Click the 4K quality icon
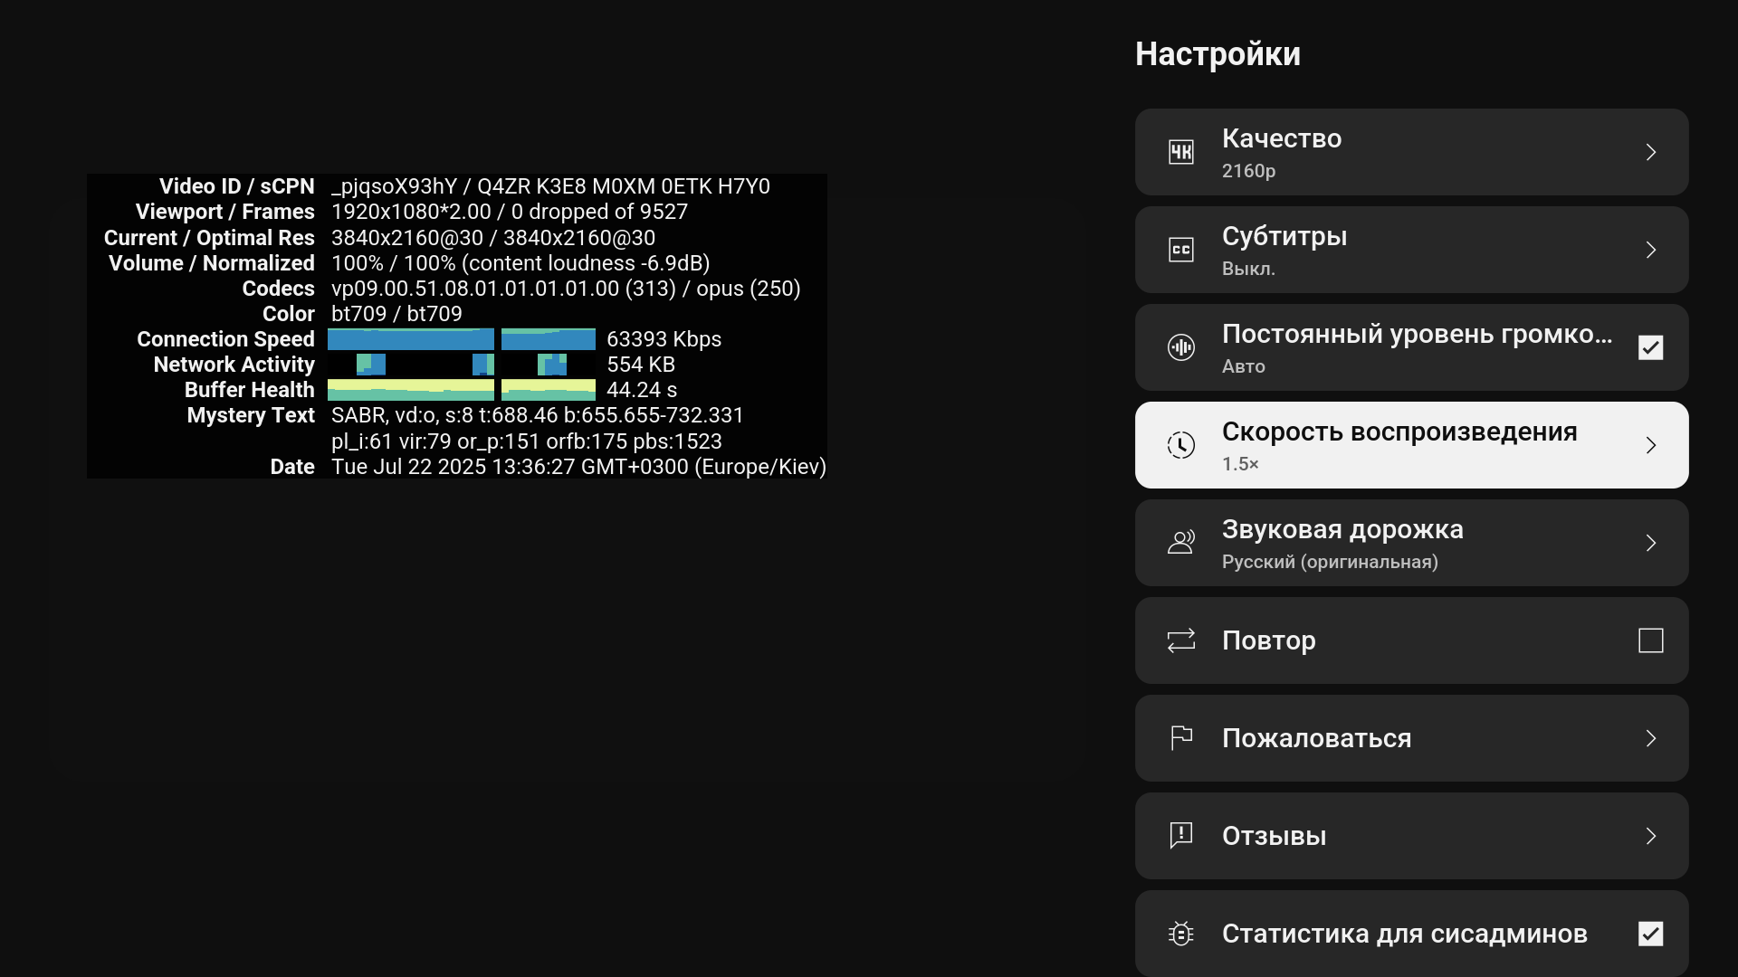This screenshot has height=977, width=1738. tap(1181, 152)
